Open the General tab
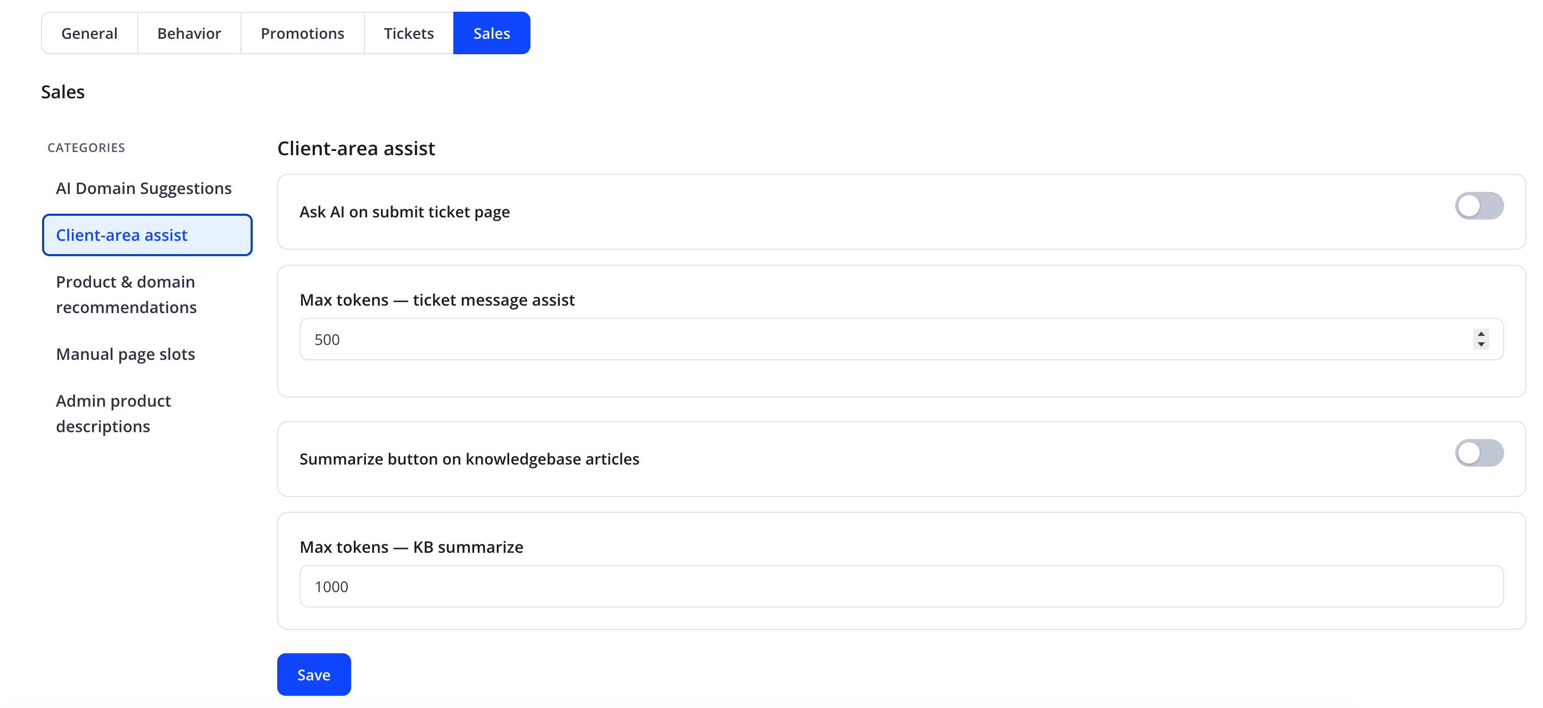This screenshot has width=1543, height=708. pyautogui.click(x=89, y=33)
